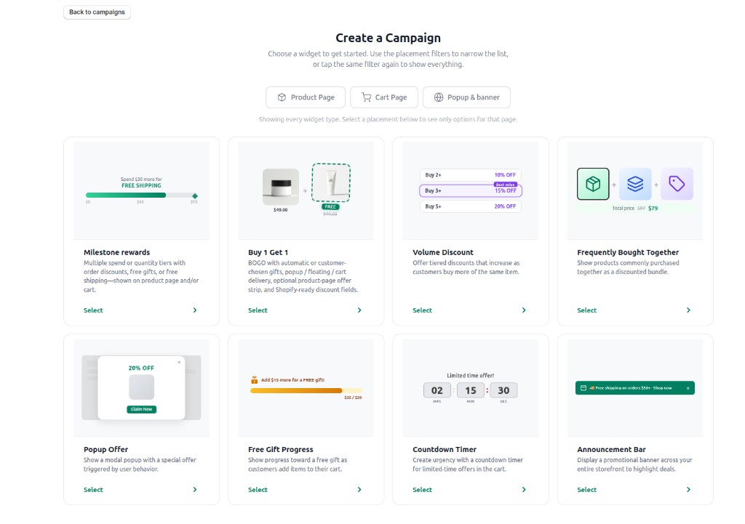This screenshot has width=745, height=524.
Task: Toggle the Cart Page placement filter
Action: [x=383, y=97]
